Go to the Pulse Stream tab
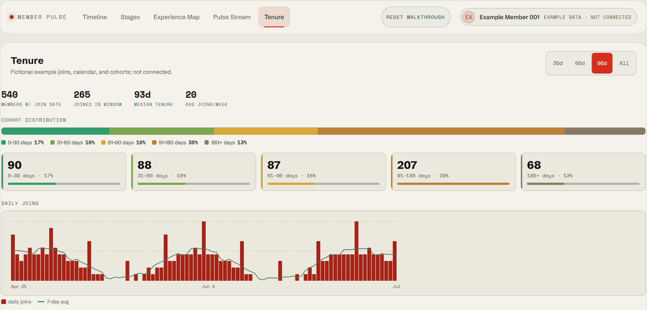Viewport: 647px width, 310px height. [x=232, y=17]
